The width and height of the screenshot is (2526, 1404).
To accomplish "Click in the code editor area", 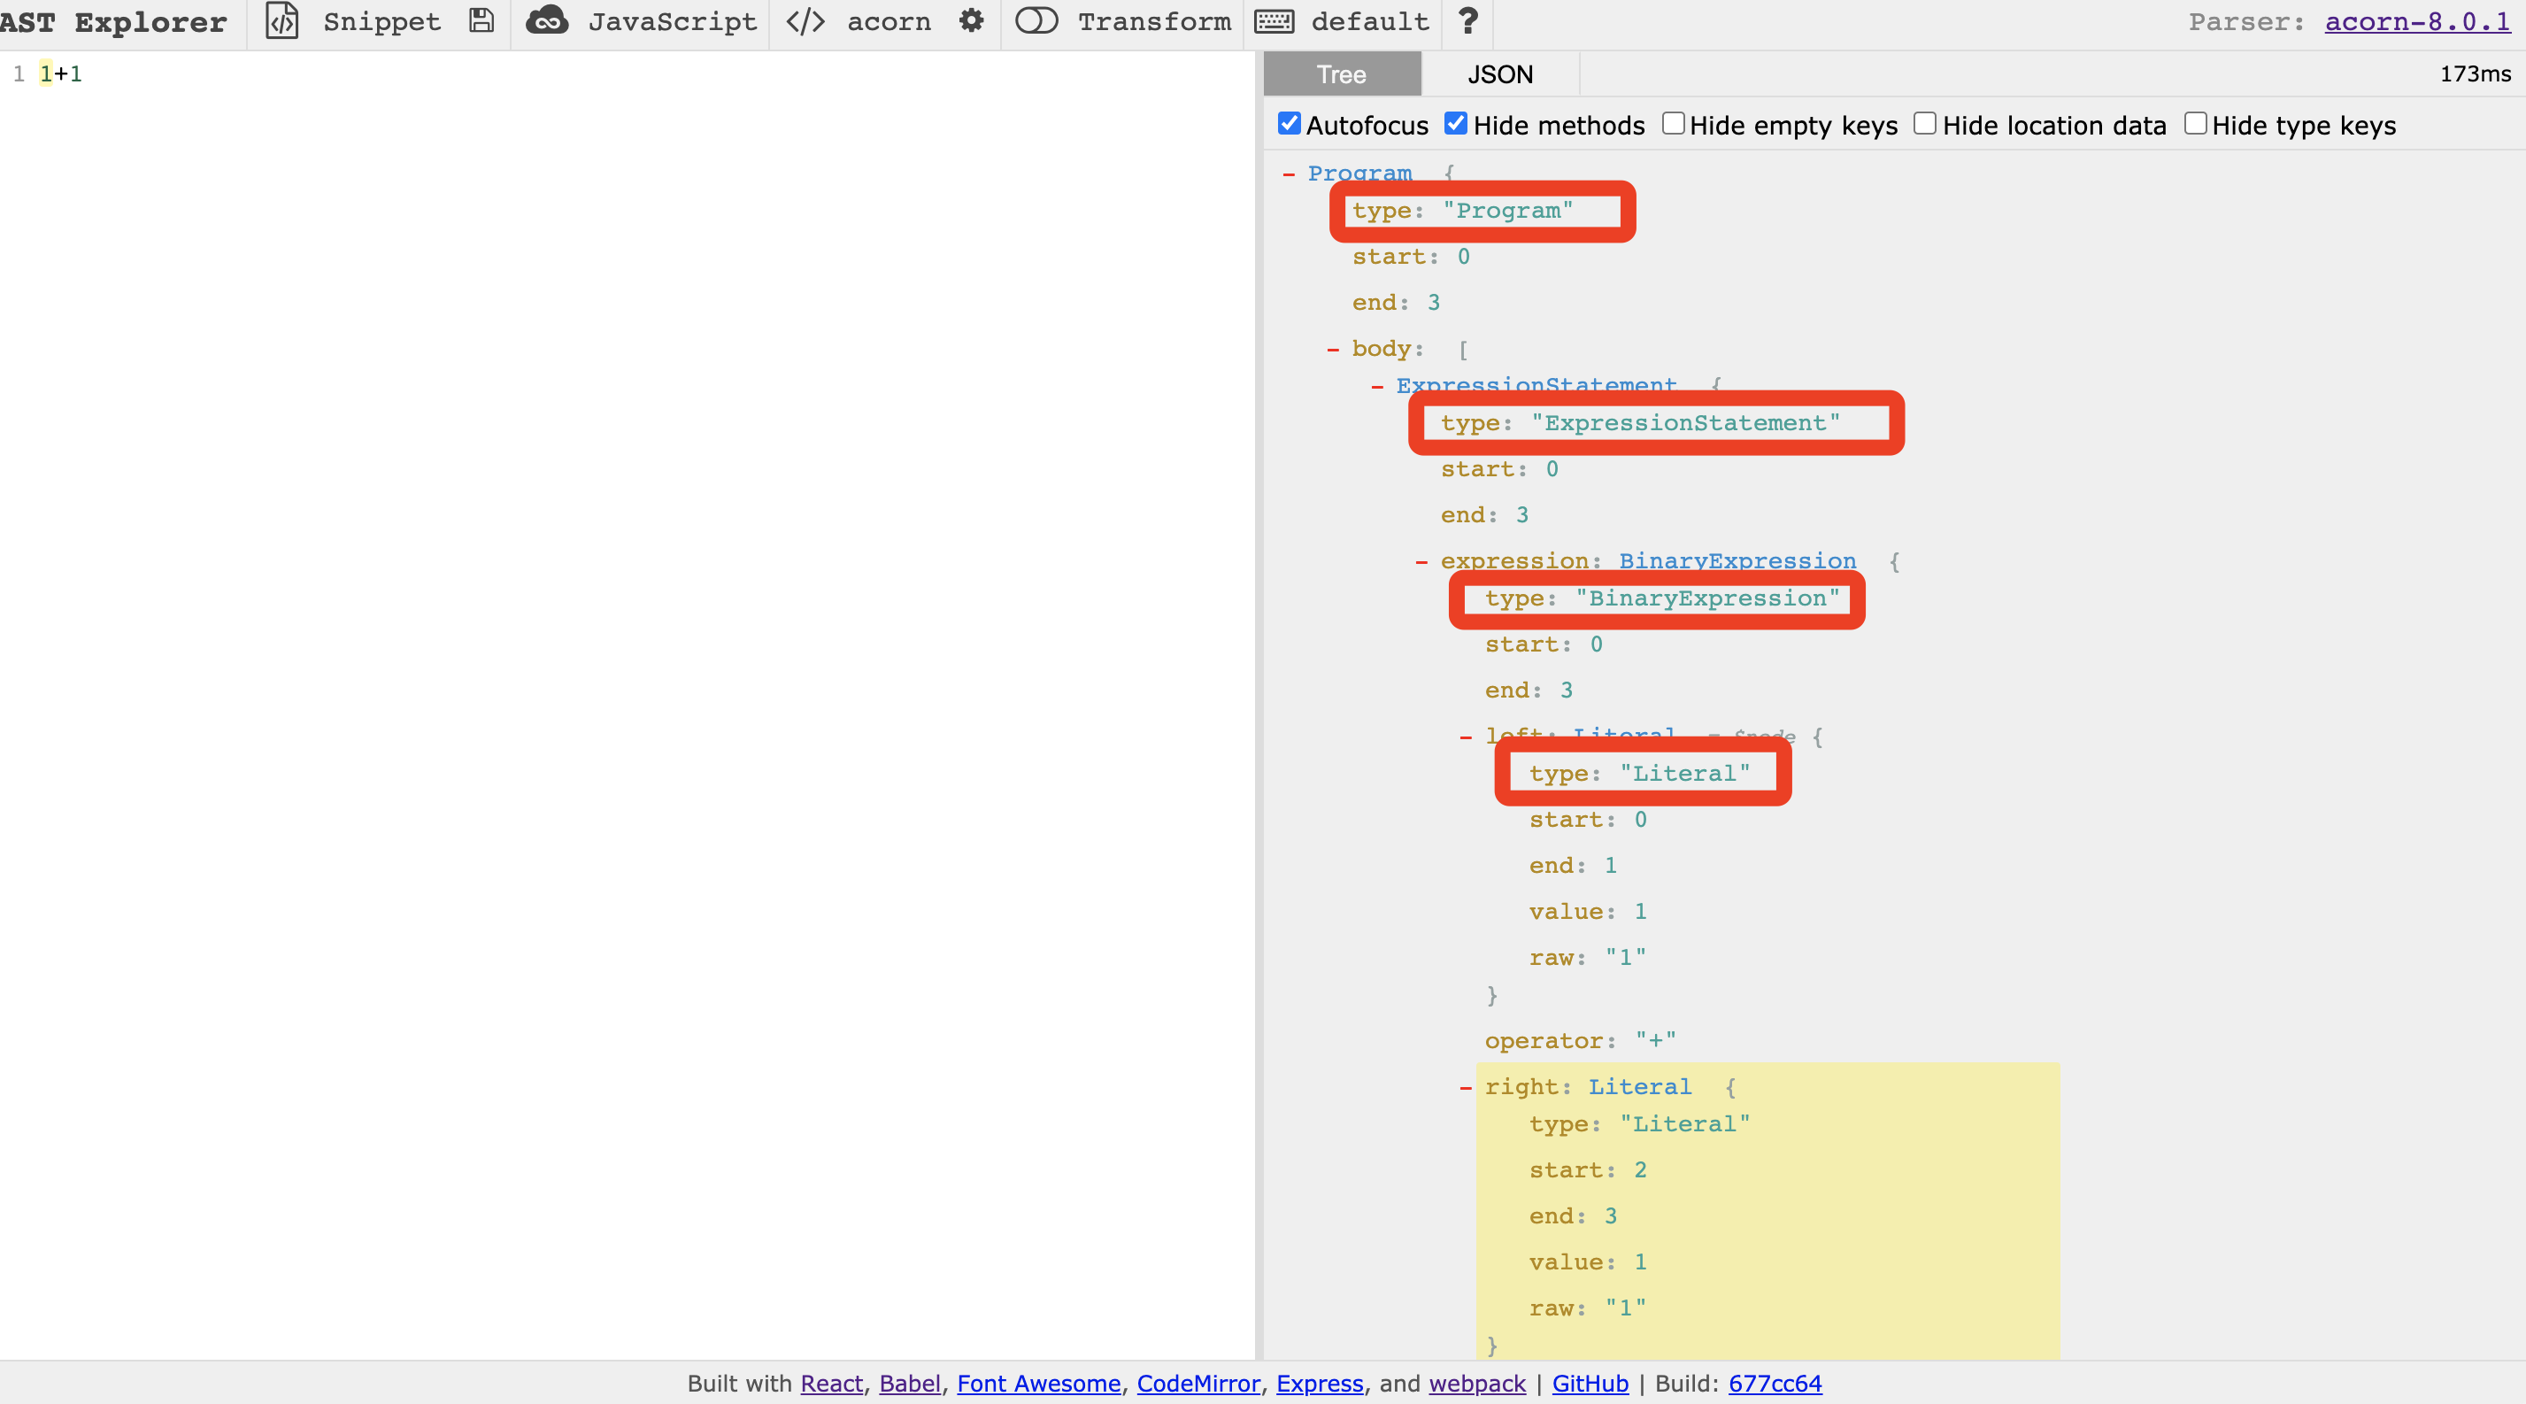I will click(628, 589).
